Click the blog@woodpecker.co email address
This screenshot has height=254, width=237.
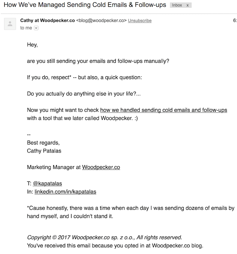click(101, 21)
